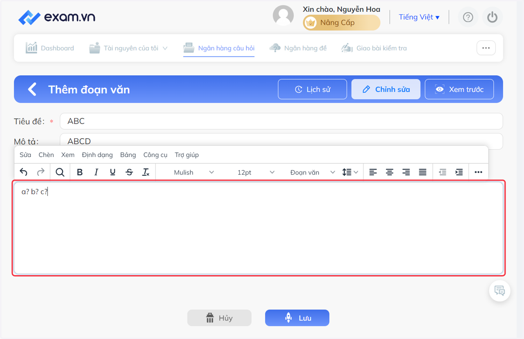This screenshot has height=339, width=524.
Task: Align text center
Action: pyautogui.click(x=390, y=172)
